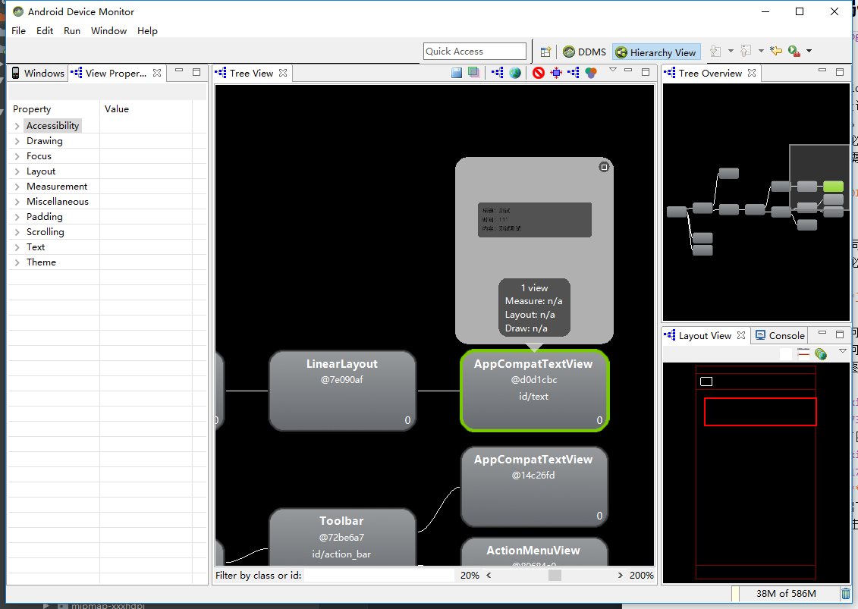Screen dimensions: 858x609
Task: Expand the Text property group
Action: click(x=17, y=247)
